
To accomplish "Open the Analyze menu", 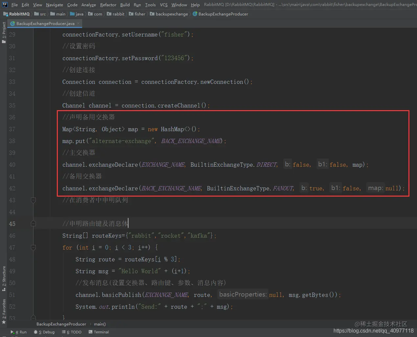I will pyautogui.click(x=89, y=5).
